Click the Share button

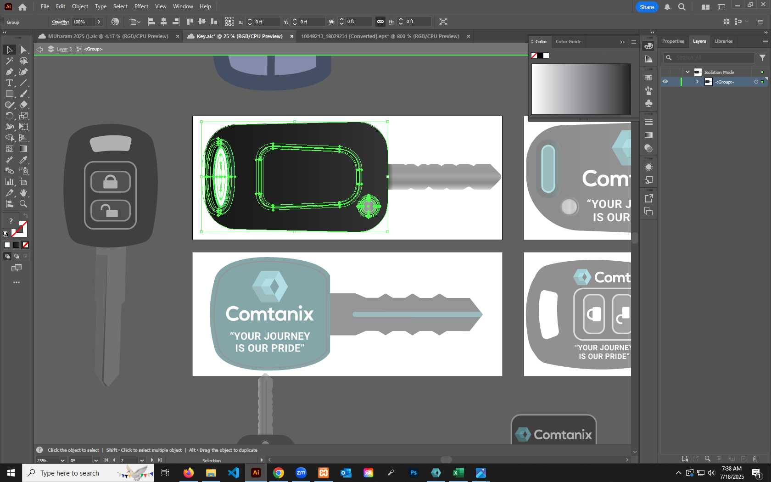pyautogui.click(x=647, y=7)
